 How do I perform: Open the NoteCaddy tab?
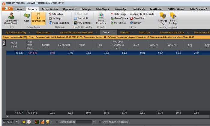tap(139, 9)
